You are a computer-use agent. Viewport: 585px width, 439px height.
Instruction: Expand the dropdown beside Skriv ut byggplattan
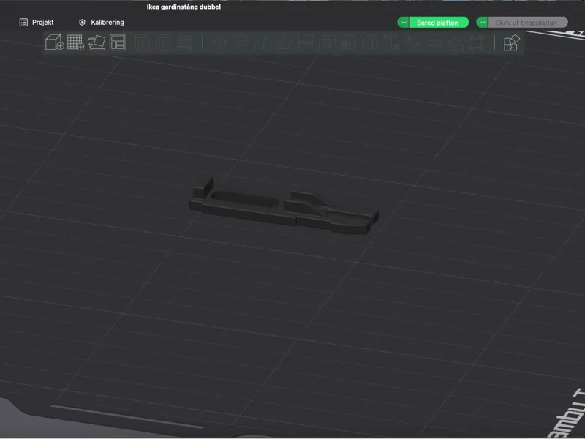pyautogui.click(x=482, y=23)
